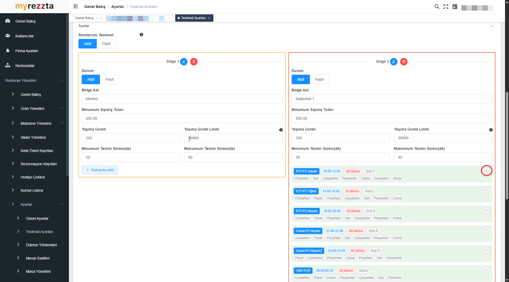This screenshot has height=282, width=509.
Task: Focus Bölge 1 Maksimum Teslim Süresi field
Action: (233, 157)
